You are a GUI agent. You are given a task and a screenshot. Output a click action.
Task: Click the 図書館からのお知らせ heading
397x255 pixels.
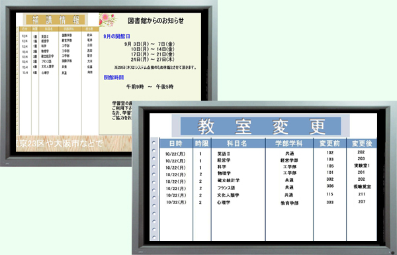tap(155, 21)
